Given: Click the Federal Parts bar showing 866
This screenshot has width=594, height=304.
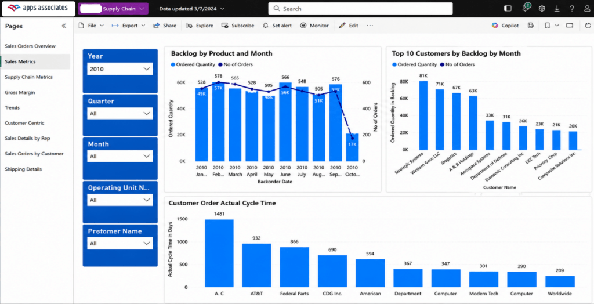Looking at the screenshot, I should coord(294,267).
